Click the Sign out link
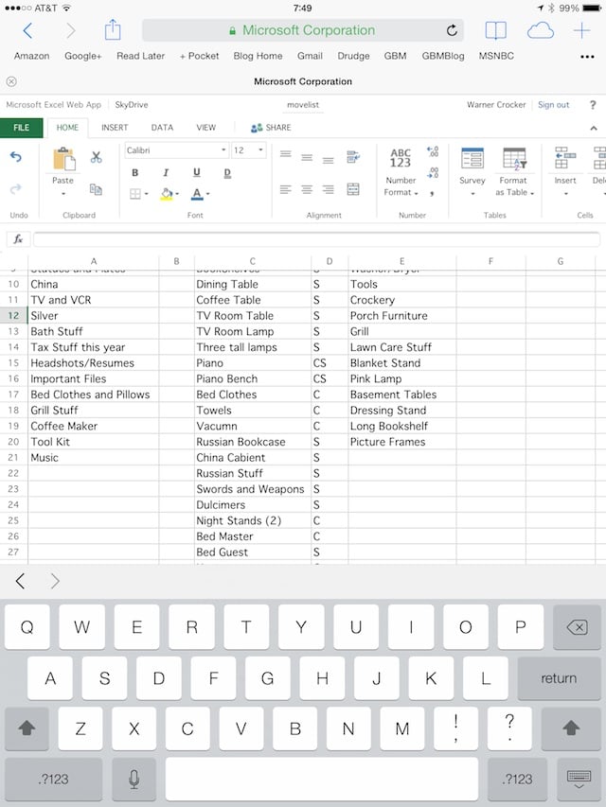606x807 pixels. (553, 105)
